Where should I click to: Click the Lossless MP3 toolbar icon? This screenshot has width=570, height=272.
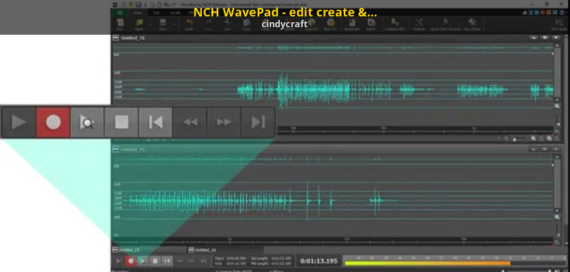[x=395, y=24]
